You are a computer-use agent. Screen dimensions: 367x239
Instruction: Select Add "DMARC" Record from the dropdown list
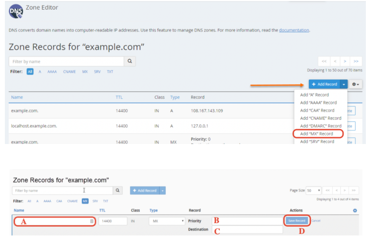pyautogui.click(x=321, y=126)
